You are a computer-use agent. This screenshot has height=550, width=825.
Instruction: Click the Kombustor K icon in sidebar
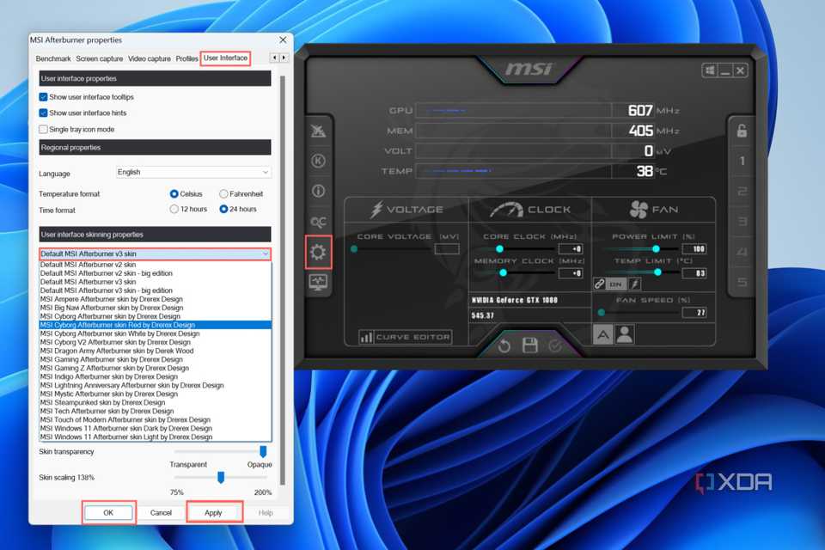[318, 161]
